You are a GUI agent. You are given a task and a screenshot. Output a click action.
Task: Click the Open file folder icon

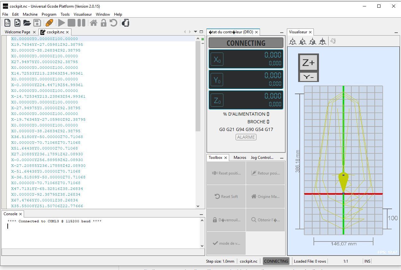[27, 23]
